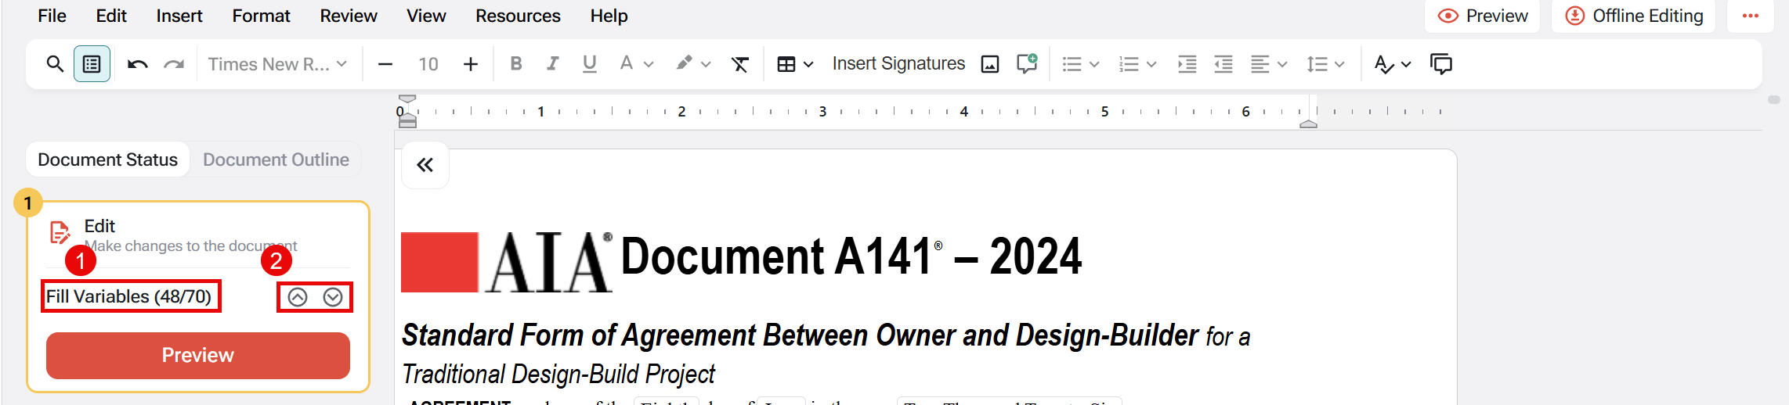Click the font size field showing 10
Image resolution: width=1789 pixels, height=405 pixels.
(x=428, y=64)
